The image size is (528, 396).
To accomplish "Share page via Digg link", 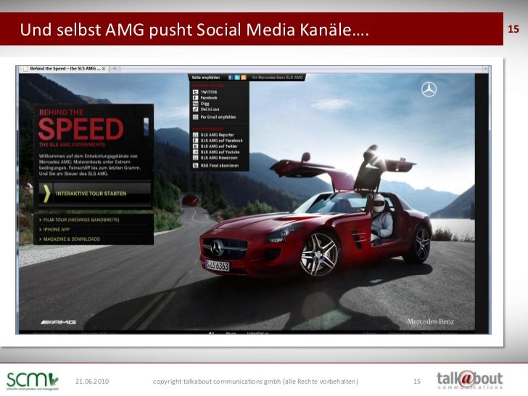I will [205, 104].
